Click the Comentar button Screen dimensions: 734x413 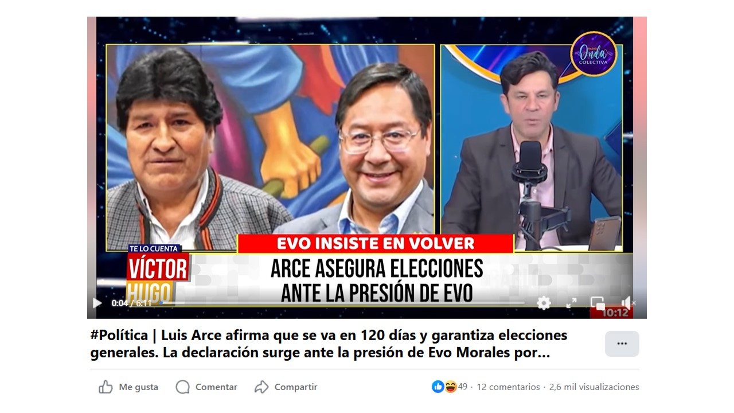tap(206, 387)
